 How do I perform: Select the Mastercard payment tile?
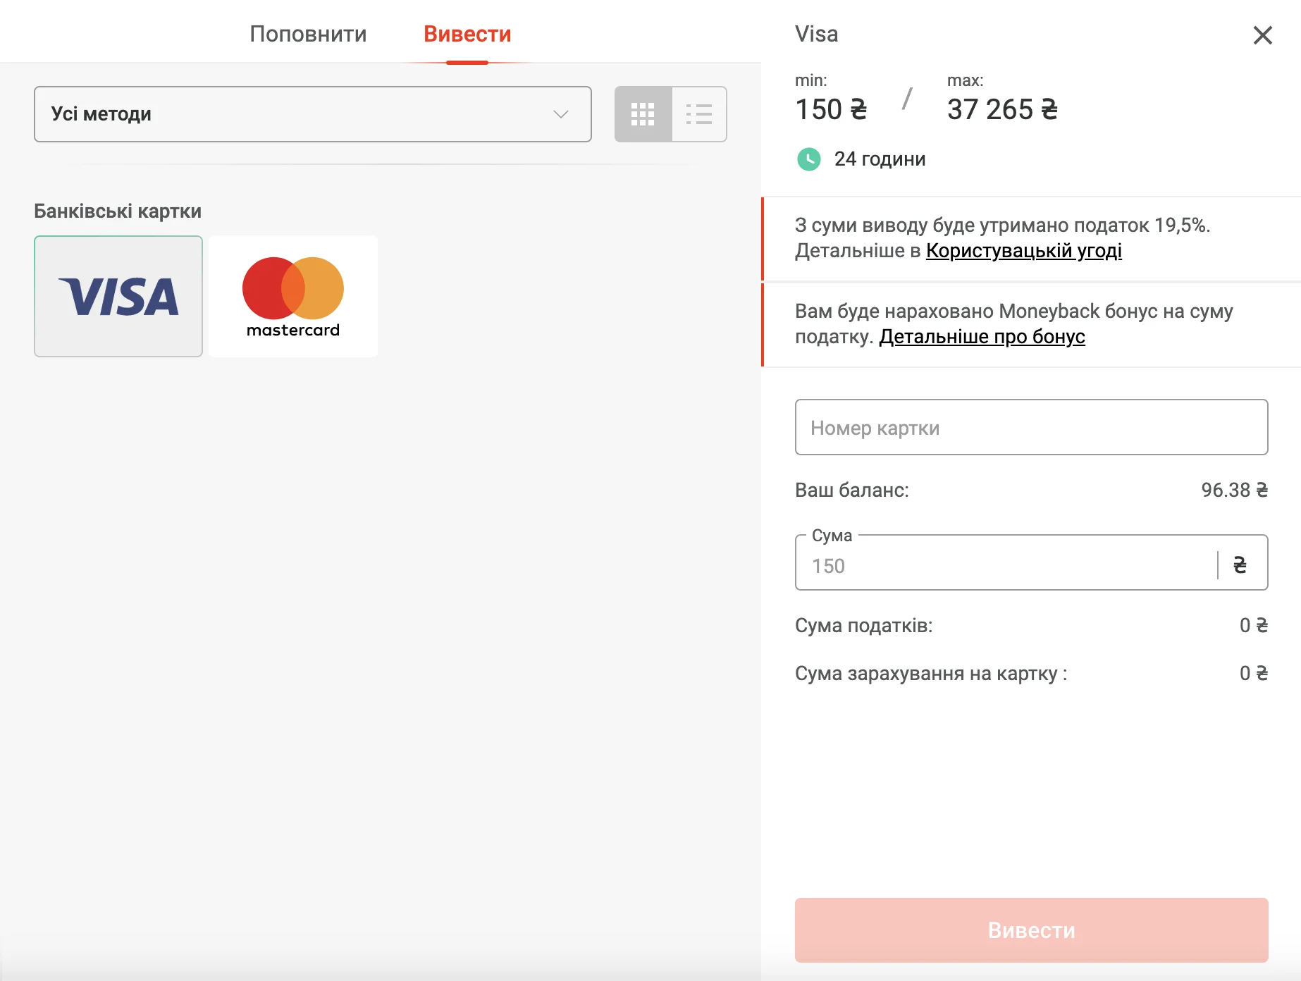point(293,296)
